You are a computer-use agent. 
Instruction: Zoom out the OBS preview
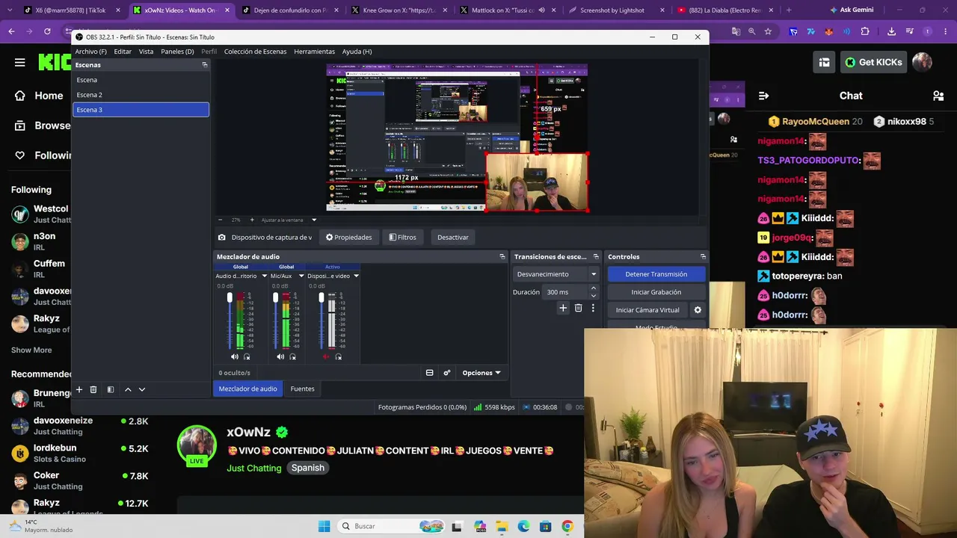220,220
